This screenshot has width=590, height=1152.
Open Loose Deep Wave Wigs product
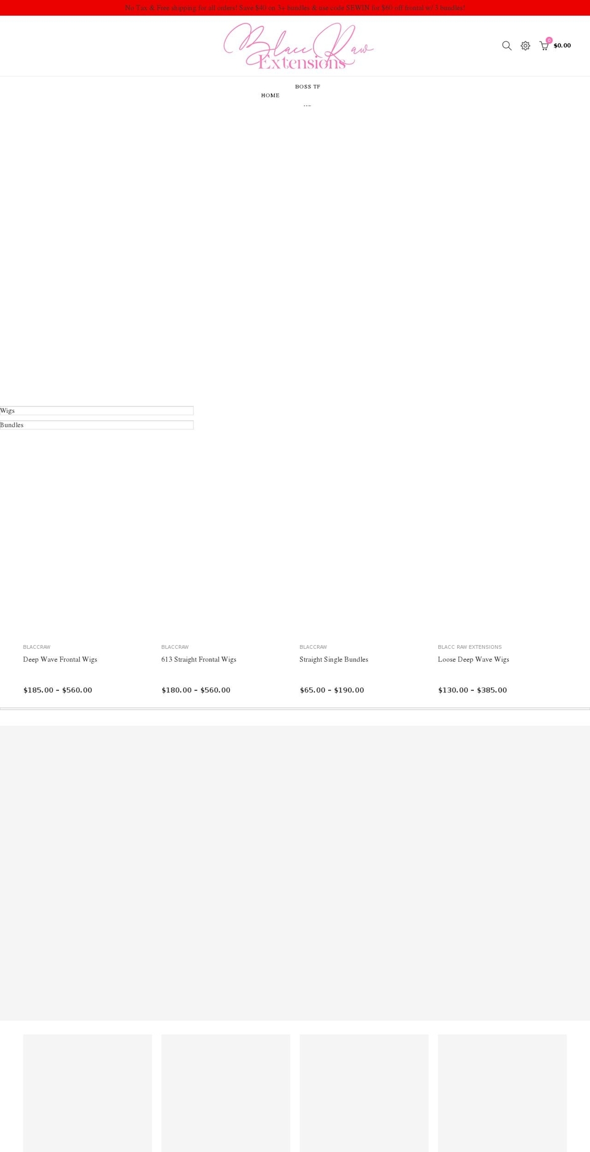473,659
